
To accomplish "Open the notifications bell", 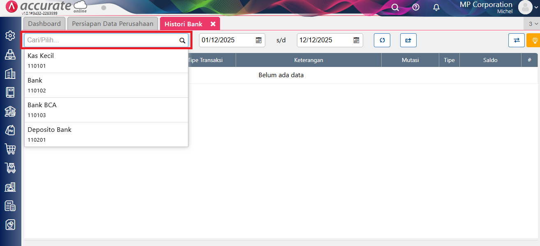I will pyautogui.click(x=436, y=7).
